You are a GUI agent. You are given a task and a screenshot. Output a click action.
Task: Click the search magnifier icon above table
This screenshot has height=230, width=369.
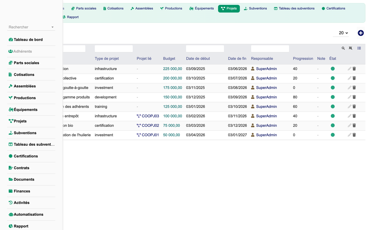[343, 48]
